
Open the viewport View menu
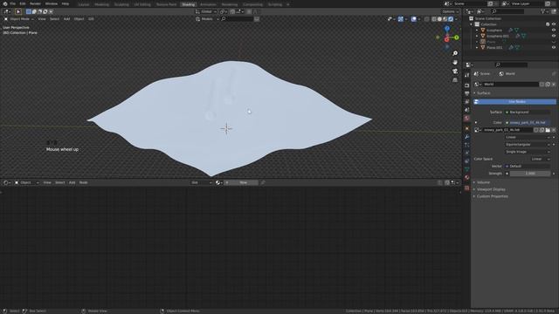point(42,19)
